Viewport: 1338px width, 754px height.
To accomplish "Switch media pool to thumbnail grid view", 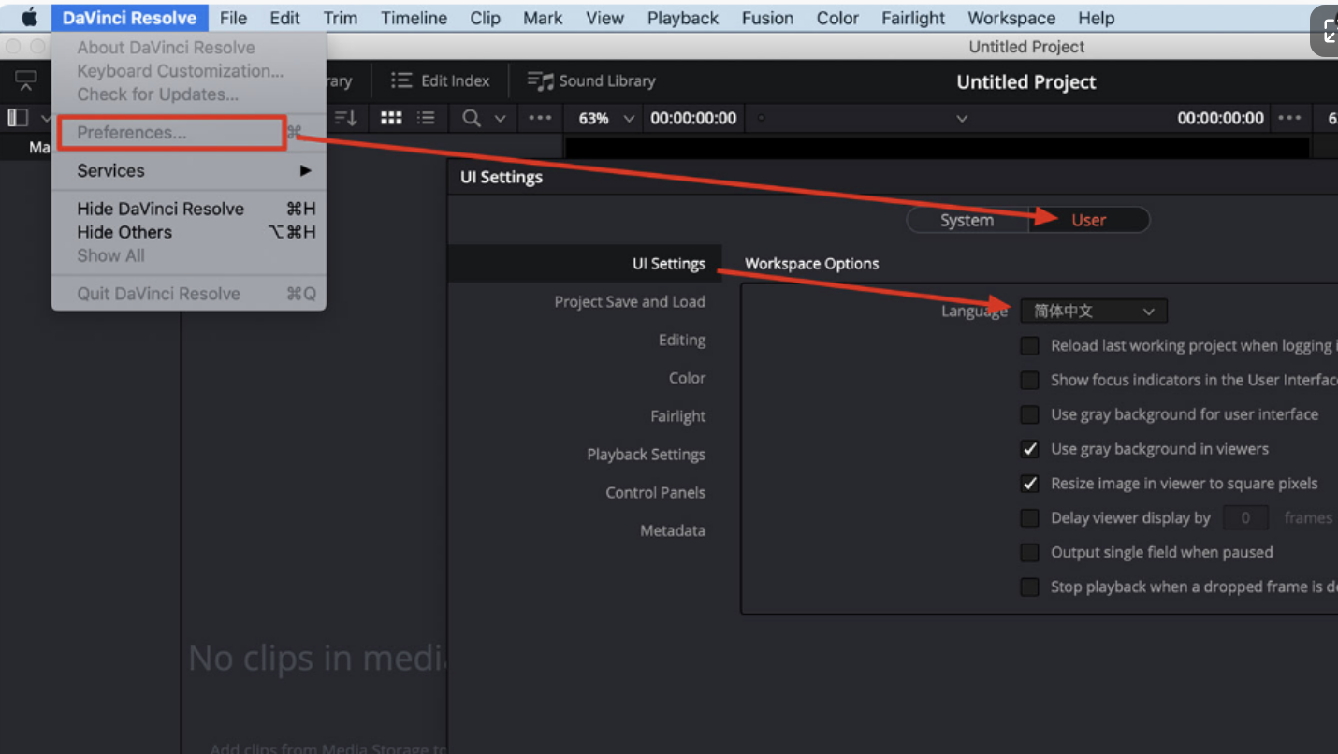I will click(x=391, y=118).
